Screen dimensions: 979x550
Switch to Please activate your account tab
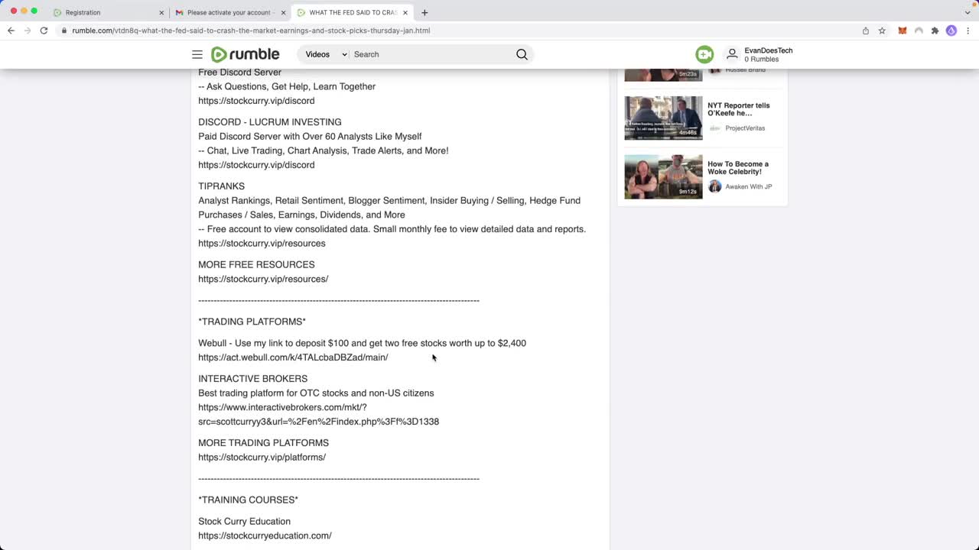[x=229, y=12]
